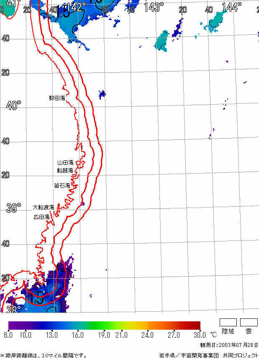Select the 雲 legend label
This screenshot has width=259, height=359.
249,331
